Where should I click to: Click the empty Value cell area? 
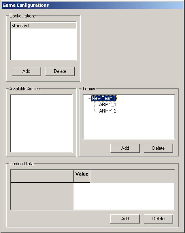(124, 196)
